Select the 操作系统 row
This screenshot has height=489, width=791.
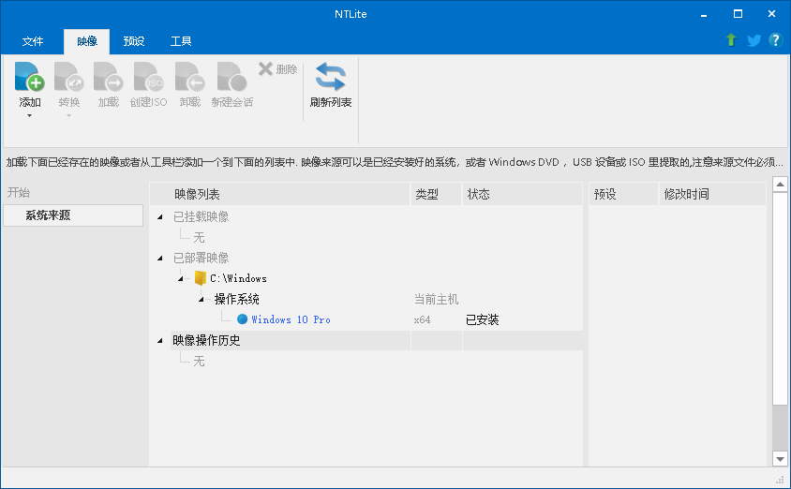click(x=236, y=300)
